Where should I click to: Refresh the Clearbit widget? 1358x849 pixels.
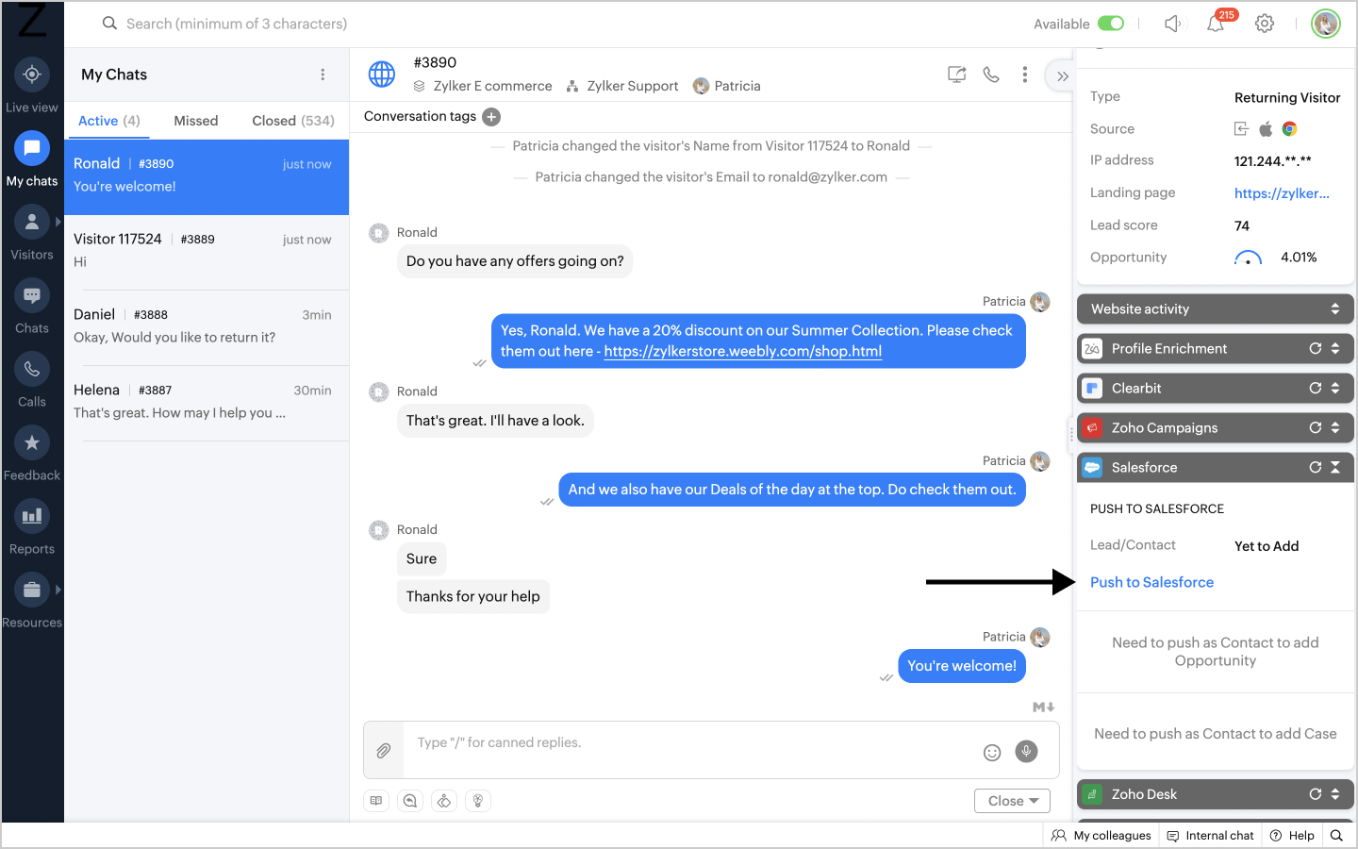(1315, 388)
